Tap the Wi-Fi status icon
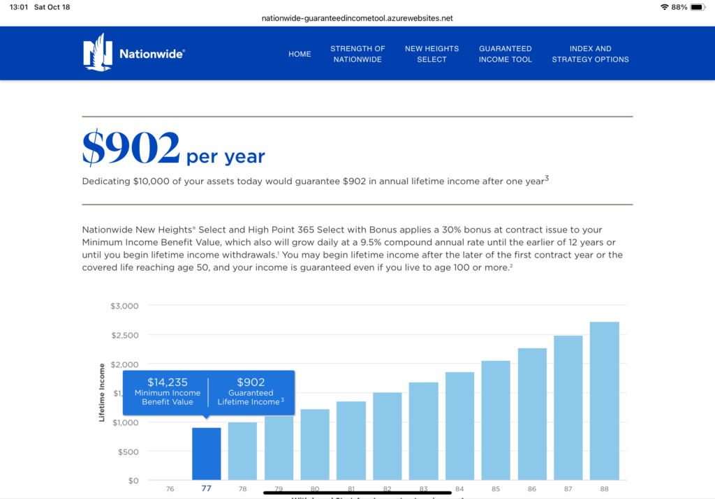715x499 pixels. (x=663, y=6)
